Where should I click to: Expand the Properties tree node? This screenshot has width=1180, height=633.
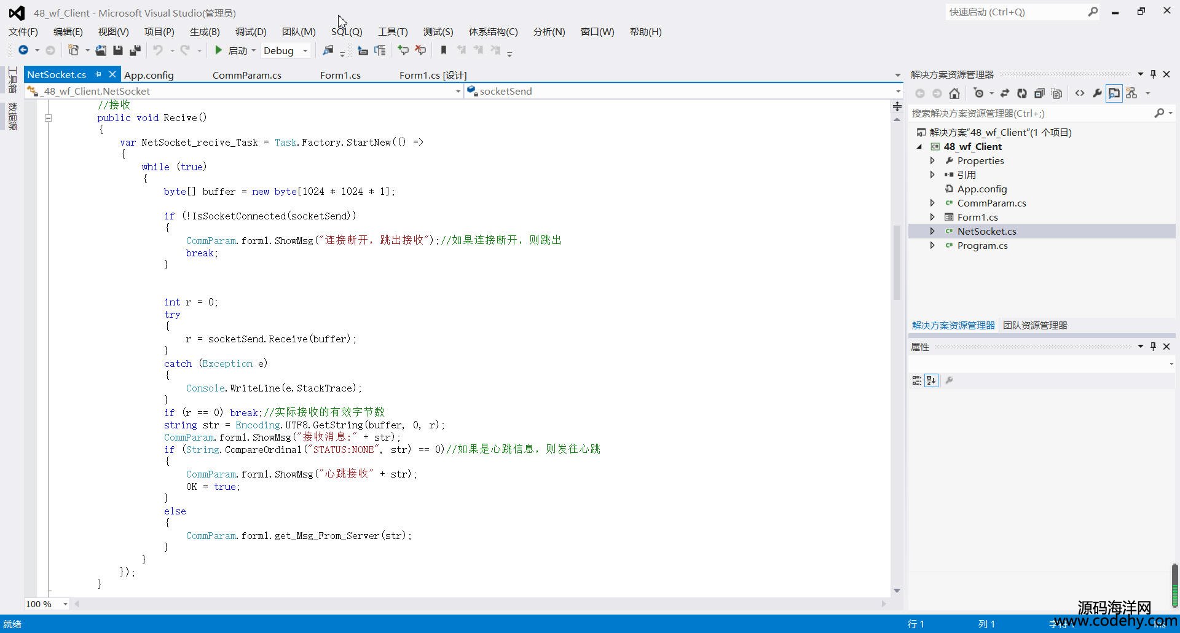pyautogui.click(x=932, y=160)
